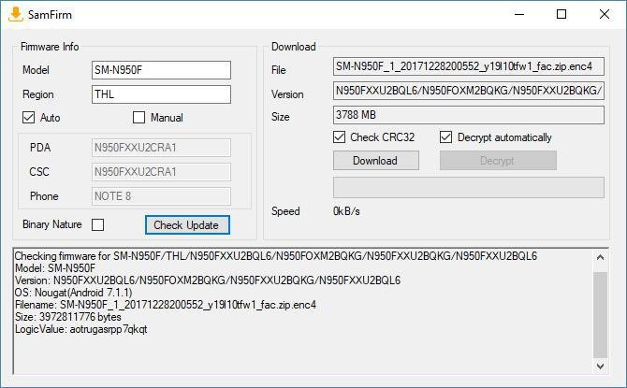Click the File name field ending in .zip.enc4
The width and height of the screenshot is (627, 388).
point(468,66)
